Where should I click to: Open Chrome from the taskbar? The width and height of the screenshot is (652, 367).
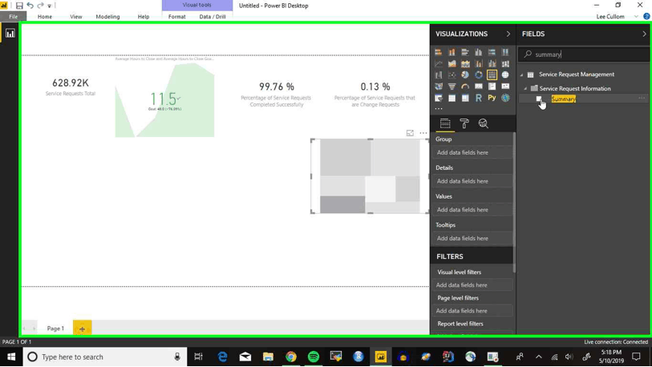(290, 357)
